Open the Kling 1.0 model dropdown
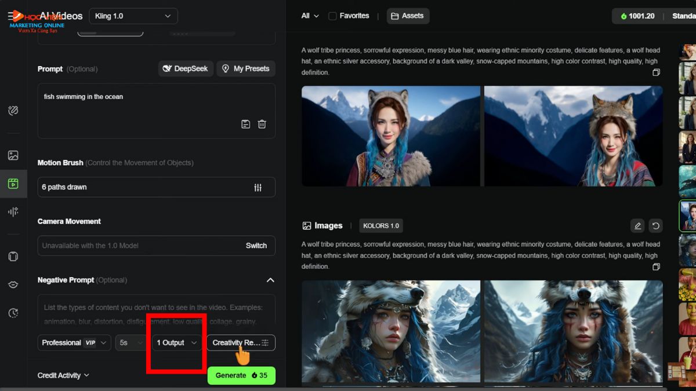Viewport: 696px width, 391px height. pos(133,16)
